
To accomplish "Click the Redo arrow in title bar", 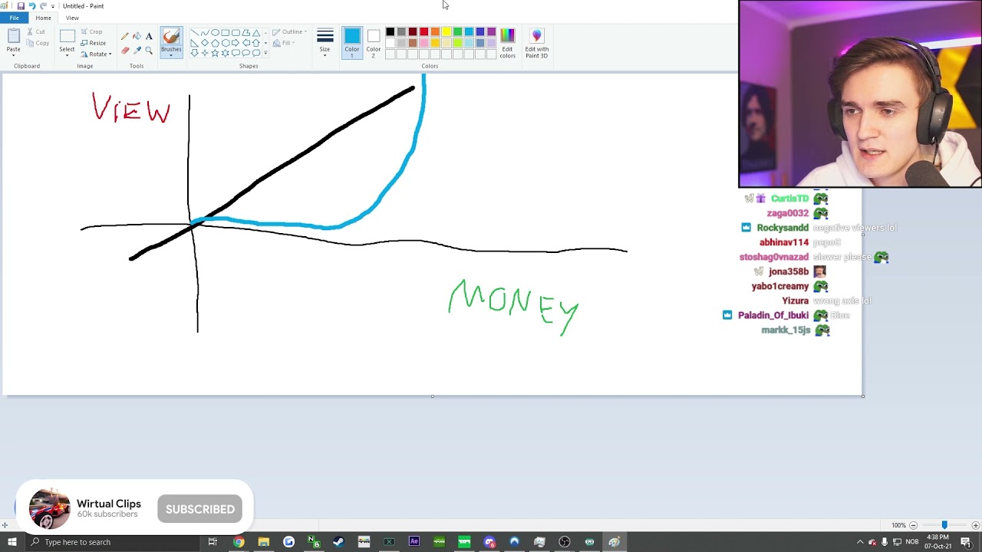I will 43,6.
